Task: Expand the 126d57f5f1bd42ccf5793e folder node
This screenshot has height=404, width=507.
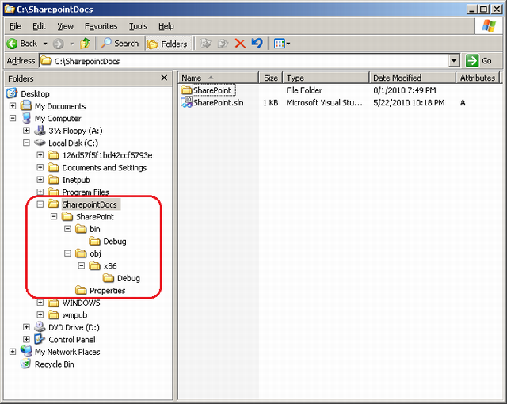Action: coord(40,154)
